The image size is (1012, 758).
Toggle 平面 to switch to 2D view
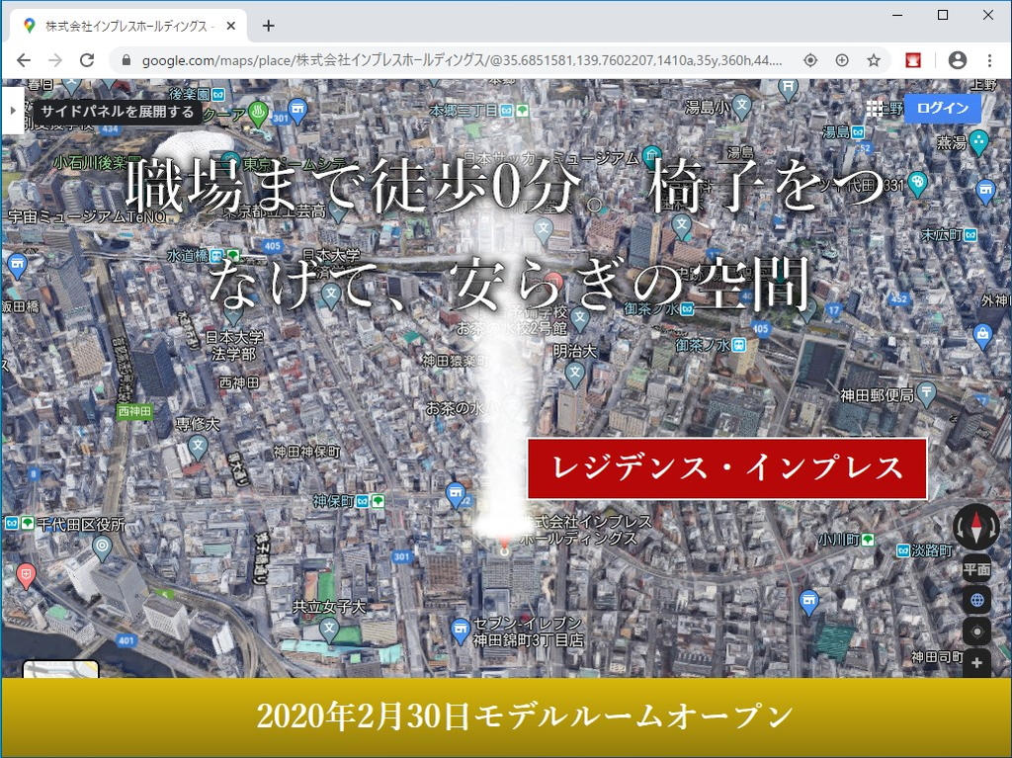pos(974,567)
